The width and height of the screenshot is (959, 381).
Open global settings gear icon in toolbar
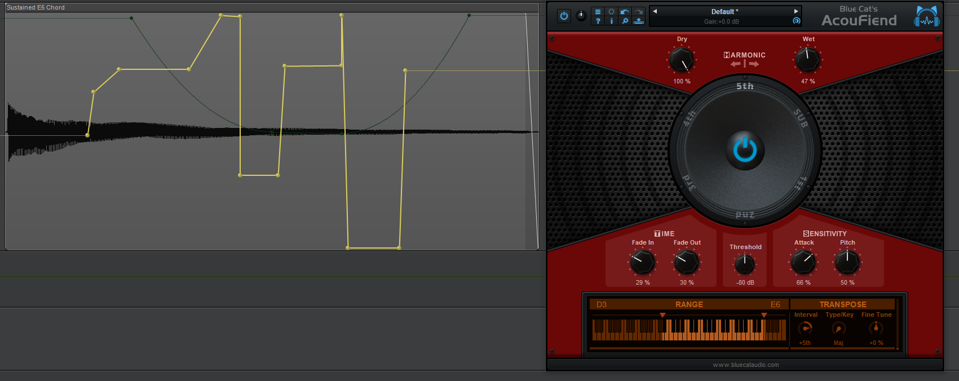coord(612,12)
